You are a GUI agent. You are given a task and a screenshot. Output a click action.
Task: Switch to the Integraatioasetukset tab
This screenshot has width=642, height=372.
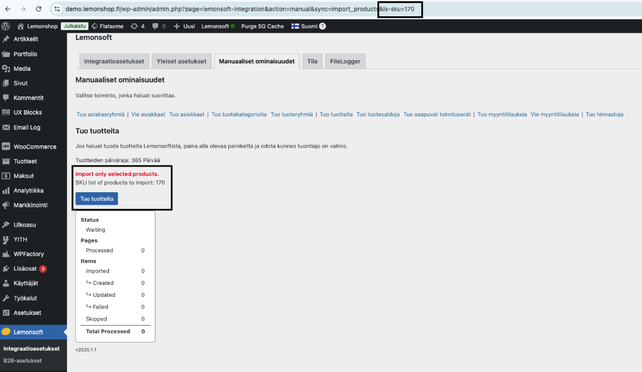113,61
